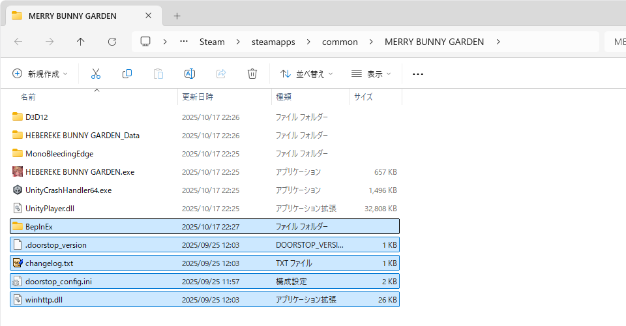Open the 新規作成 dropdown

coord(40,74)
